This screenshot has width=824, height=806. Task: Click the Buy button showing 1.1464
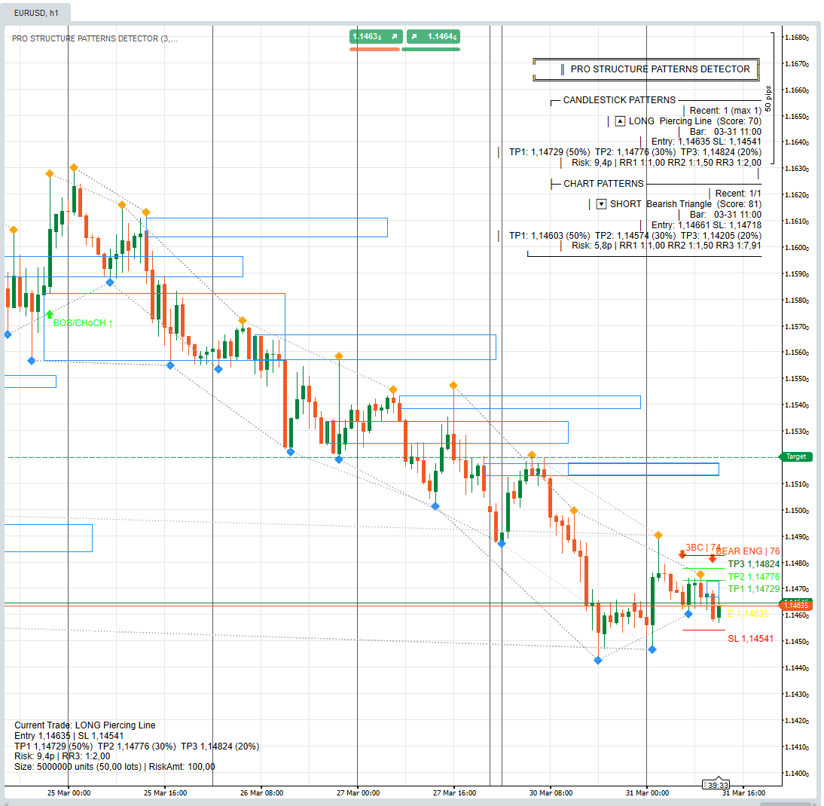tap(433, 36)
